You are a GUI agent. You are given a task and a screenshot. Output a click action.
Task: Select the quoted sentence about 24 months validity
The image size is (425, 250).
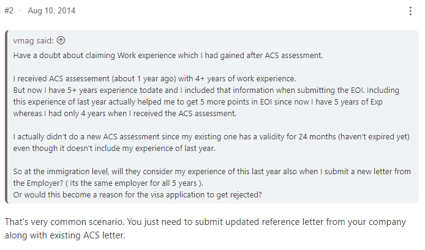211,137
